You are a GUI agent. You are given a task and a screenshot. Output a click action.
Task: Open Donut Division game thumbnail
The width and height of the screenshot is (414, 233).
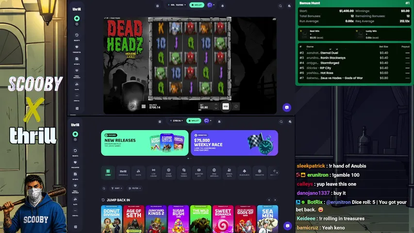click(112, 219)
